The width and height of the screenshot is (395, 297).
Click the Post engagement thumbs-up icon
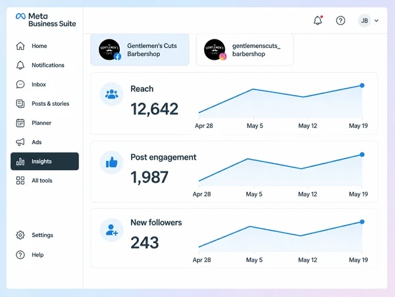point(112,162)
